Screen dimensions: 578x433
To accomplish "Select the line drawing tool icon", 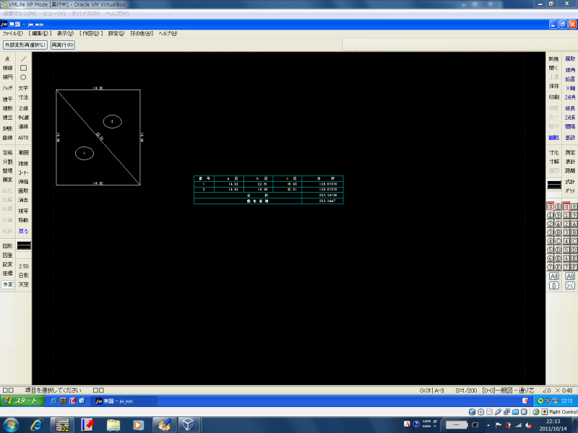I will pos(23,58).
